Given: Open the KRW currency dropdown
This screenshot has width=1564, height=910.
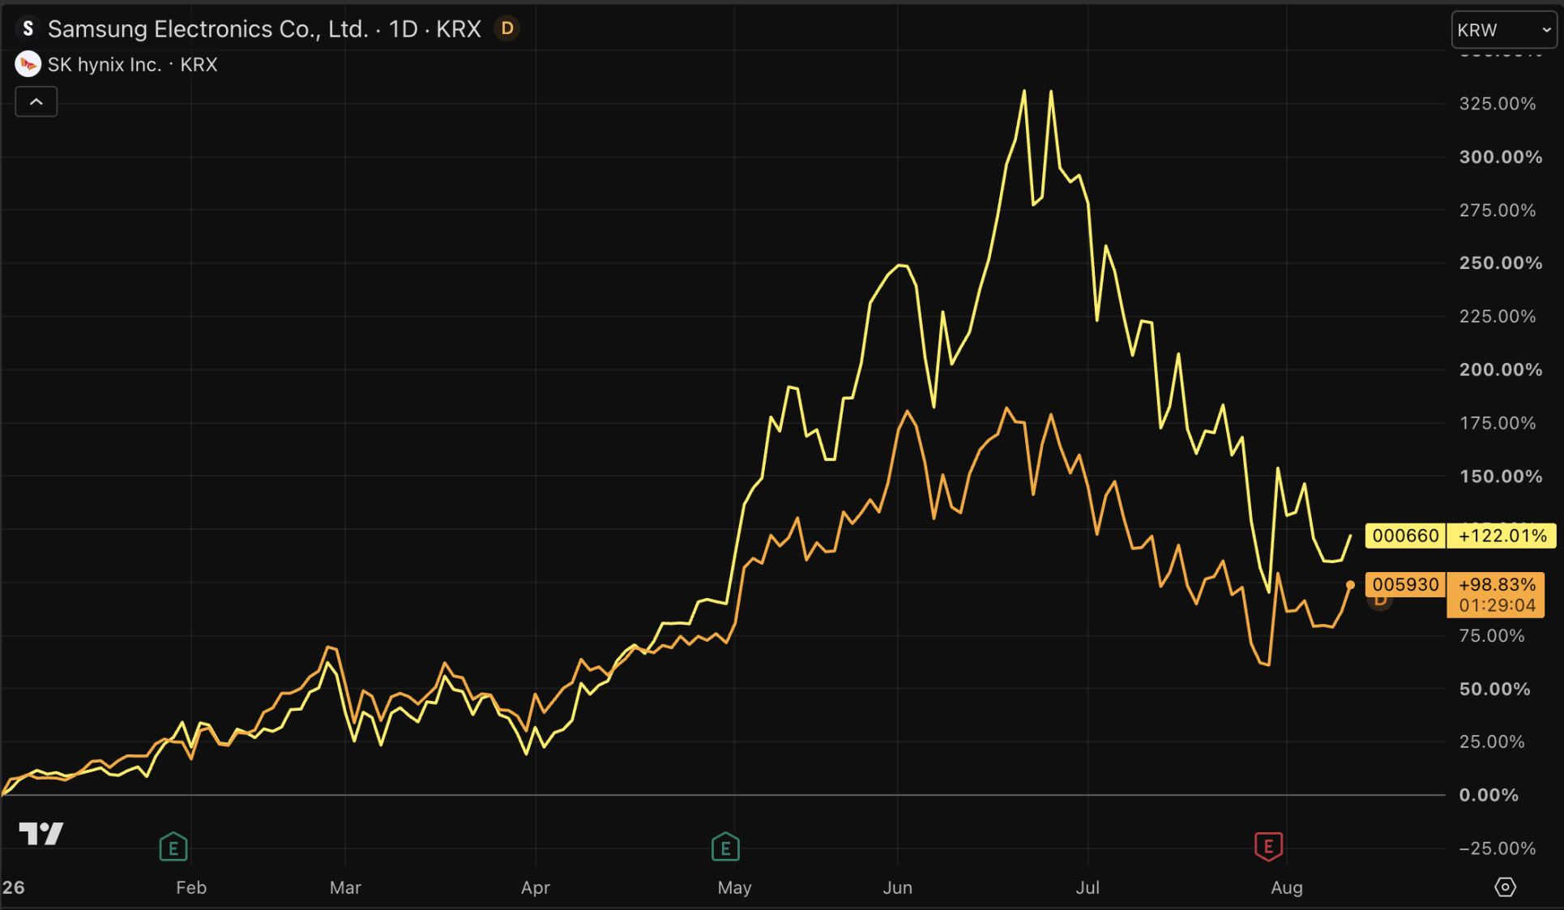Looking at the screenshot, I should 1503,30.
